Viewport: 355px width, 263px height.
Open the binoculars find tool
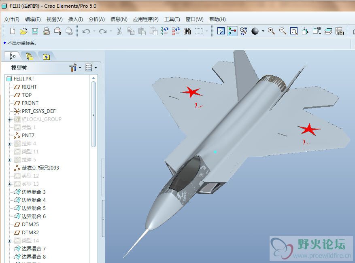click(187, 31)
